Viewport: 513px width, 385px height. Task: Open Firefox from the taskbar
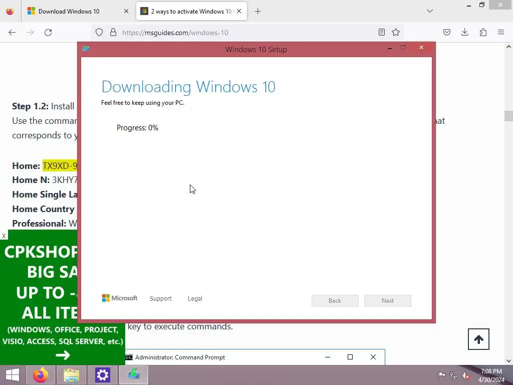pos(40,375)
